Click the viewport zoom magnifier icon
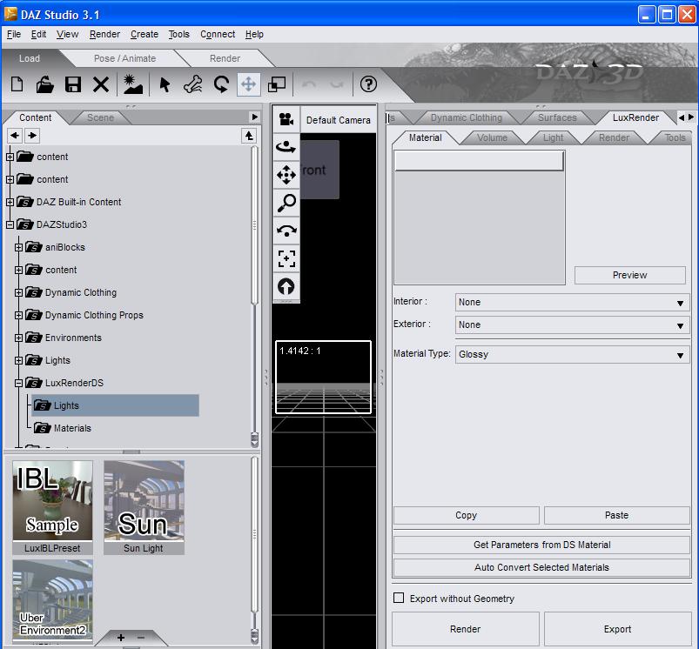 pyautogui.click(x=286, y=203)
